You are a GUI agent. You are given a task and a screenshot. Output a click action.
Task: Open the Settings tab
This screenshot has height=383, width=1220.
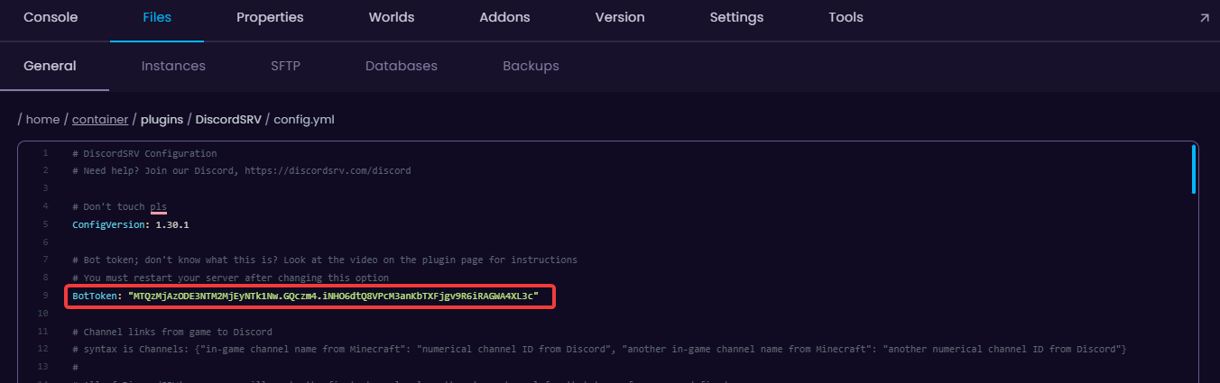point(736,17)
